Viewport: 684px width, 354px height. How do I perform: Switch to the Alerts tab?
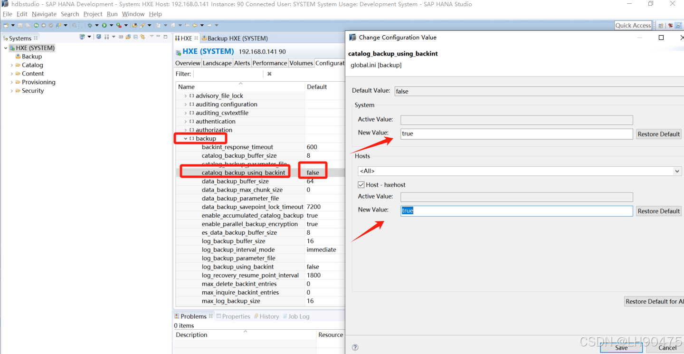coord(242,63)
